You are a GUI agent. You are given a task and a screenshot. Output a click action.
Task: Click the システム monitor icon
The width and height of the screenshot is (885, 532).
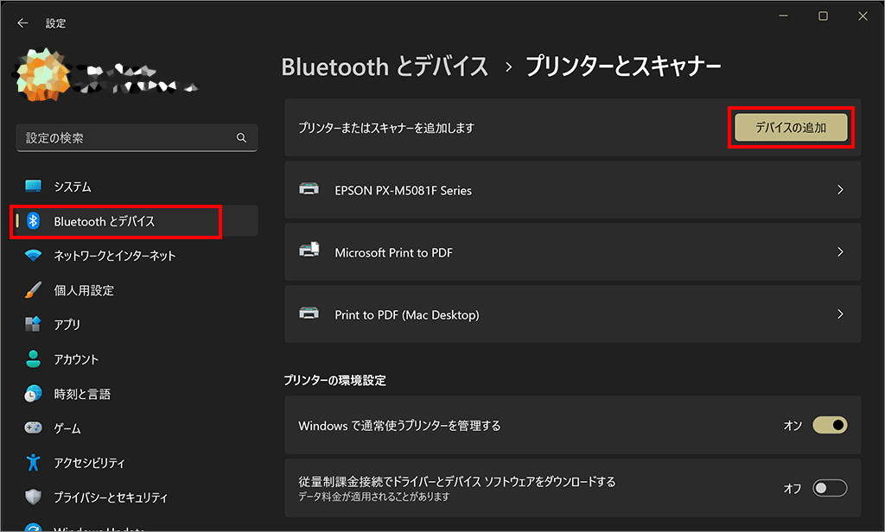point(34,187)
